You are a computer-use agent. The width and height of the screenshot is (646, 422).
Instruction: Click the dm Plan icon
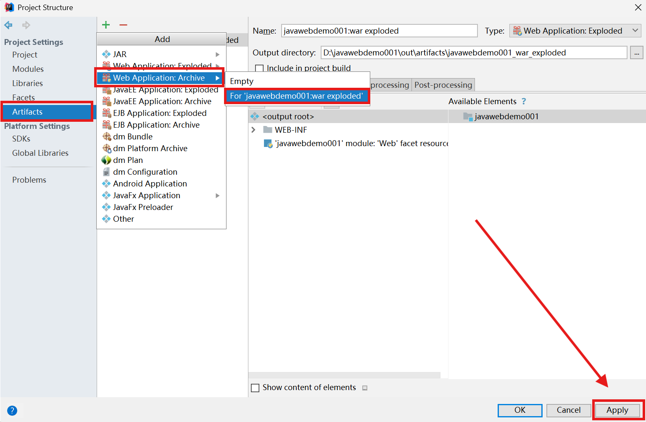pos(106,160)
